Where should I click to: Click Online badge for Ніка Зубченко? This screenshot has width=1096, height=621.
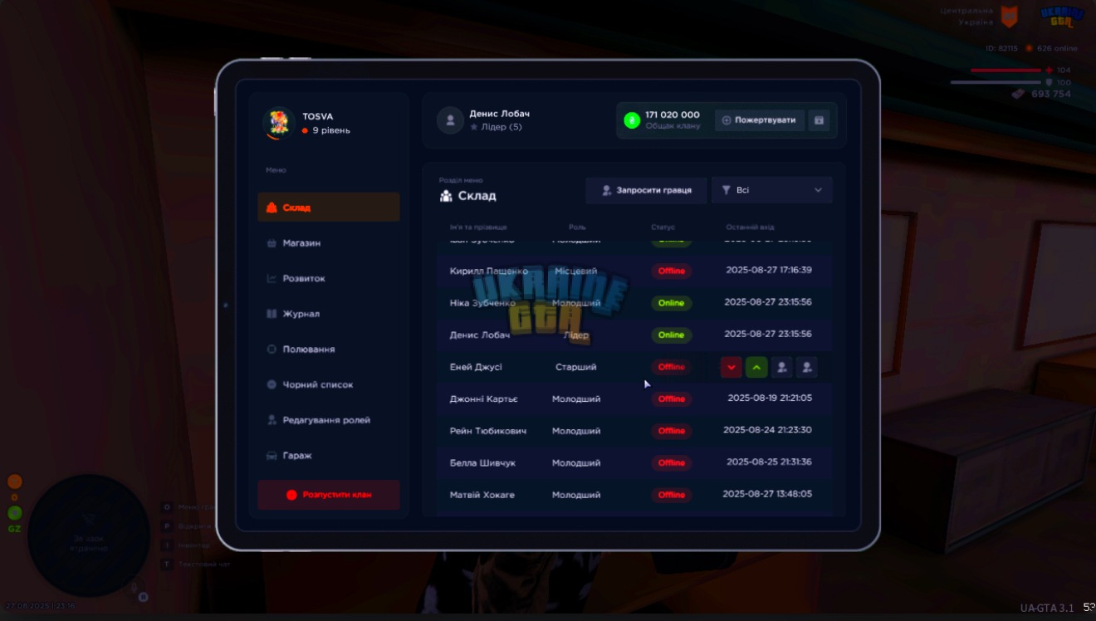pyautogui.click(x=672, y=303)
